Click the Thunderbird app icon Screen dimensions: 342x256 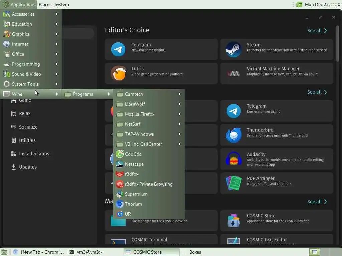coord(233,135)
